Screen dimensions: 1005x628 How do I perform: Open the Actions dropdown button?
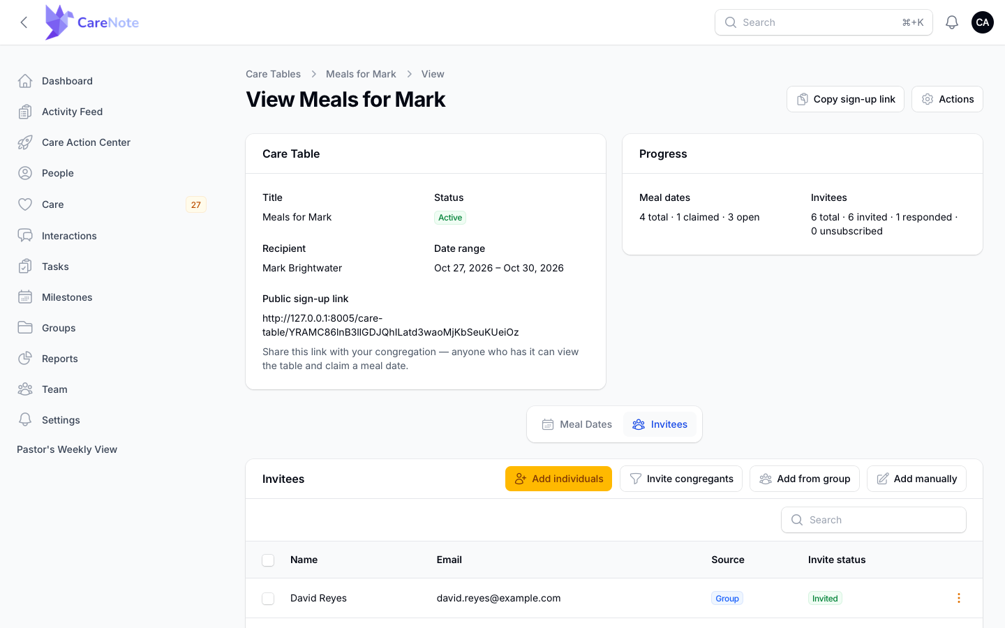947,99
